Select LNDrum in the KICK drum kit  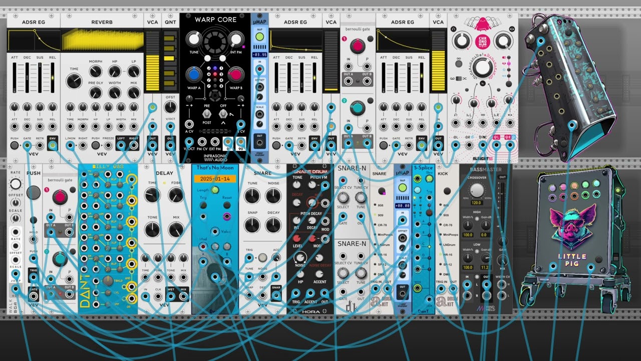(x=441, y=245)
